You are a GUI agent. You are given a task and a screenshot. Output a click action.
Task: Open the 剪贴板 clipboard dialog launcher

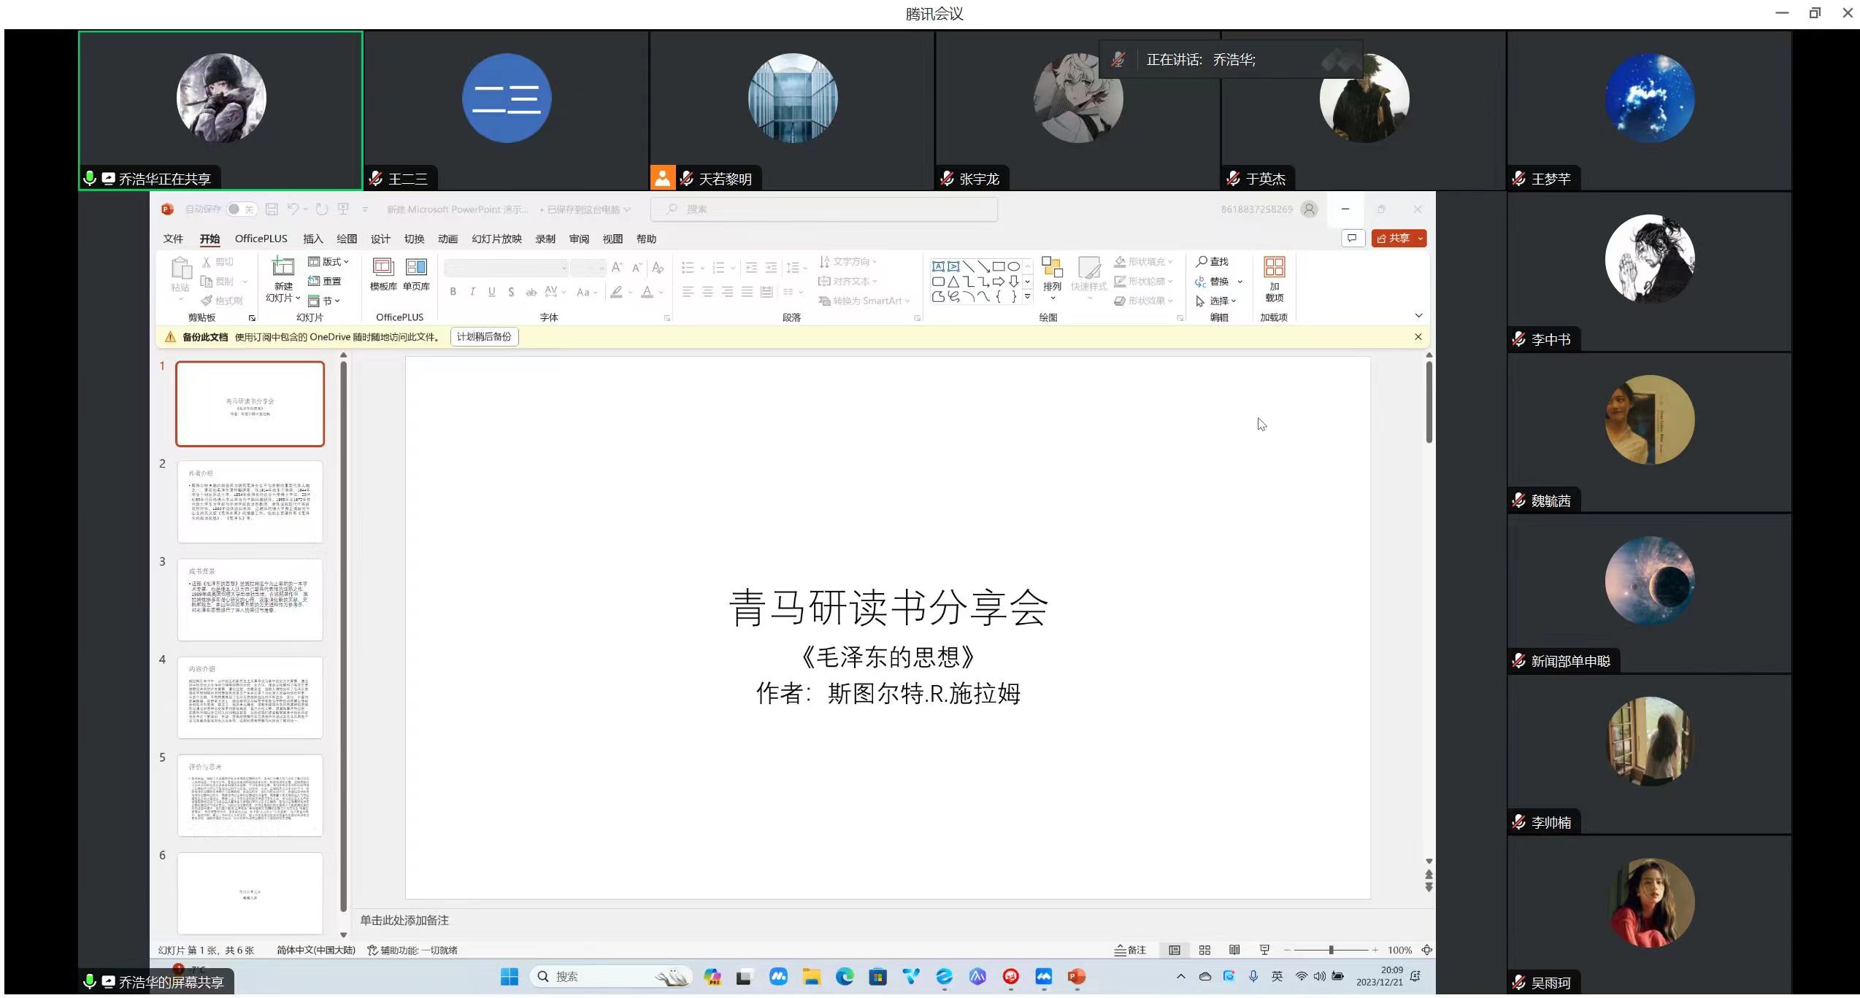tap(252, 318)
